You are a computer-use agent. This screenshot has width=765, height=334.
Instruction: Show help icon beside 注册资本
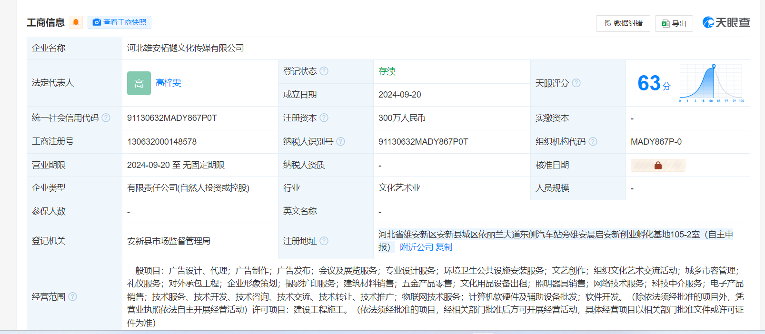point(324,118)
